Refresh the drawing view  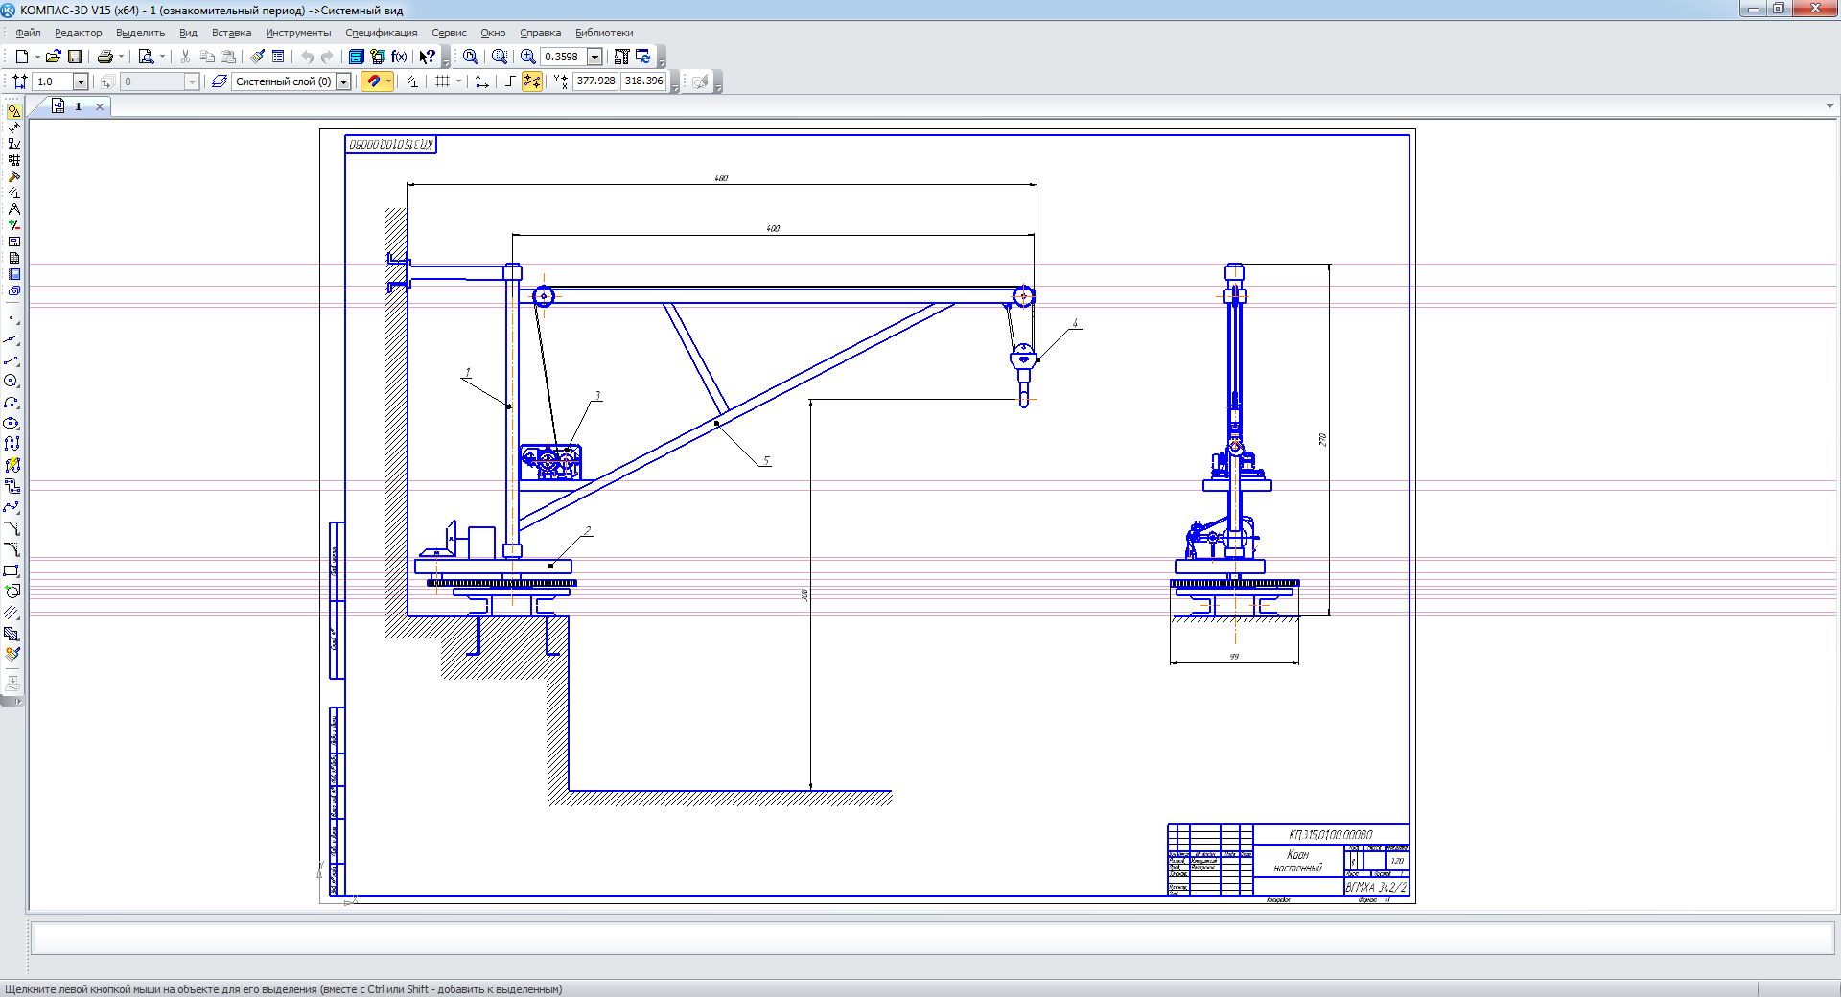642,57
